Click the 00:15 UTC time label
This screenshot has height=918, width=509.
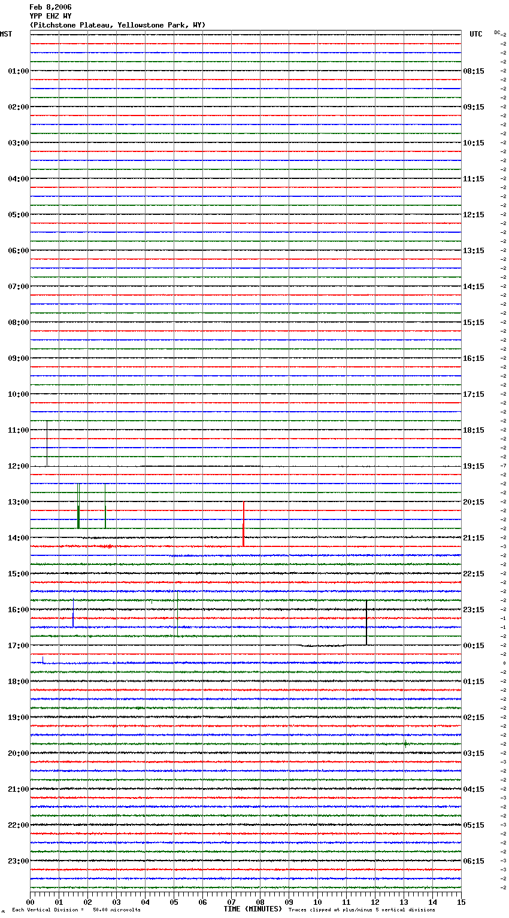(x=474, y=646)
